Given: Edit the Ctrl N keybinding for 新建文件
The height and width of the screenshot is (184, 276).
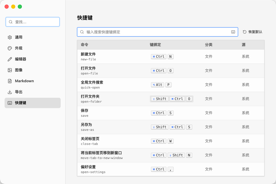Looking at the screenshot, I should [x=162, y=57].
